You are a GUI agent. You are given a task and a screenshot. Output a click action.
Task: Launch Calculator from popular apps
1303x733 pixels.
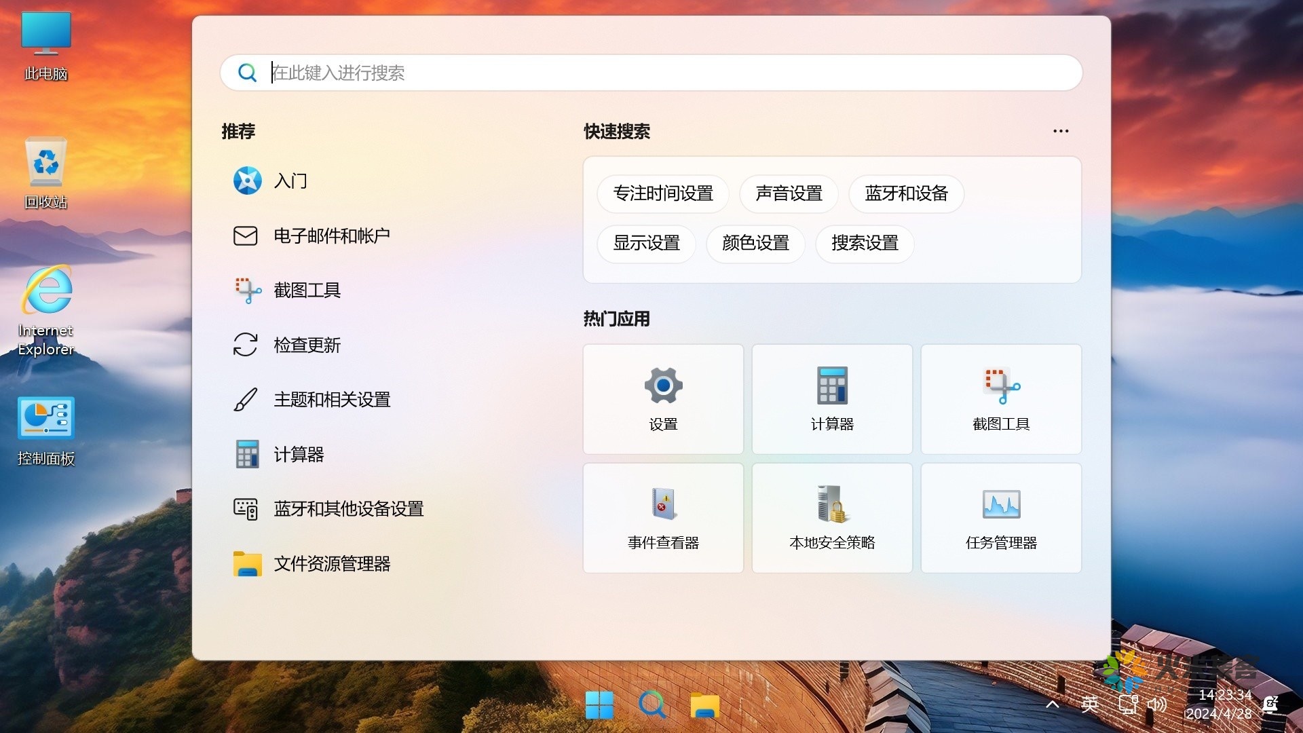pos(831,399)
